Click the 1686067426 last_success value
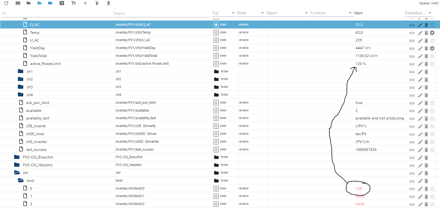The height and width of the screenshot is (208, 440). point(366,149)
